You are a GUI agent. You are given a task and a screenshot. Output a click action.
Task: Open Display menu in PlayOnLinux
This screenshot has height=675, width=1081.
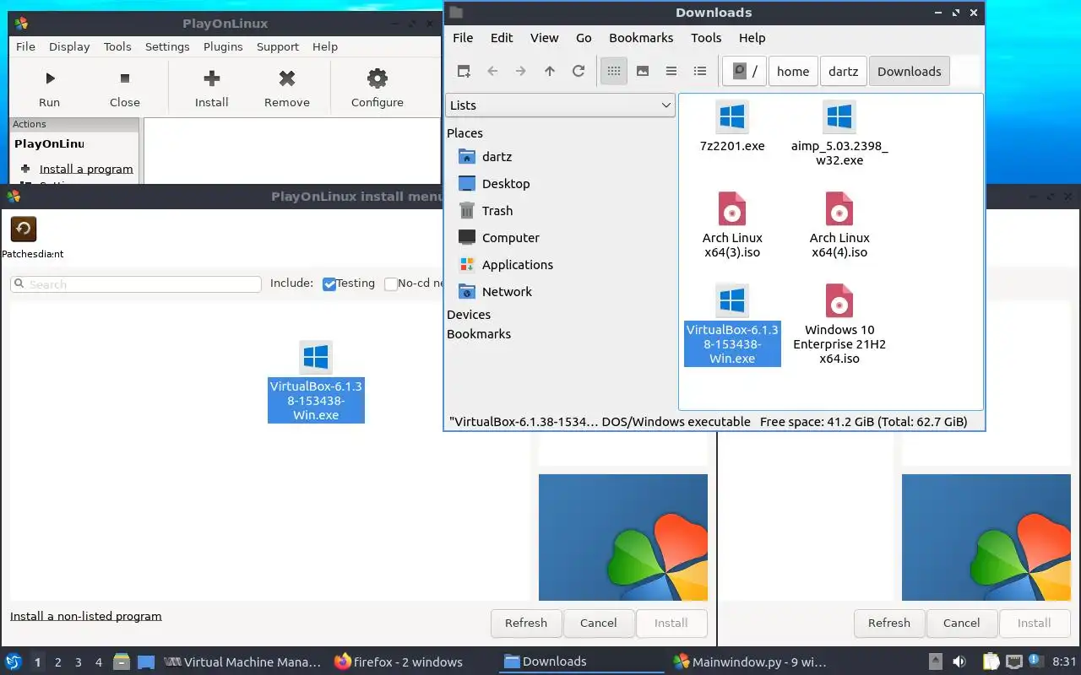pyautogui.click(x=69, y=47)
